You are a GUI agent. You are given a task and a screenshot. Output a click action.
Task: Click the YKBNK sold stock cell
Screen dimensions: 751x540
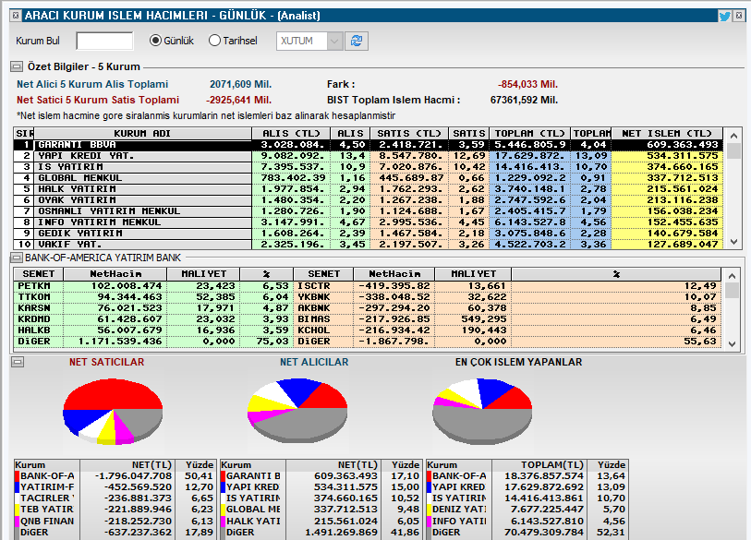click(x=323, y=297)
